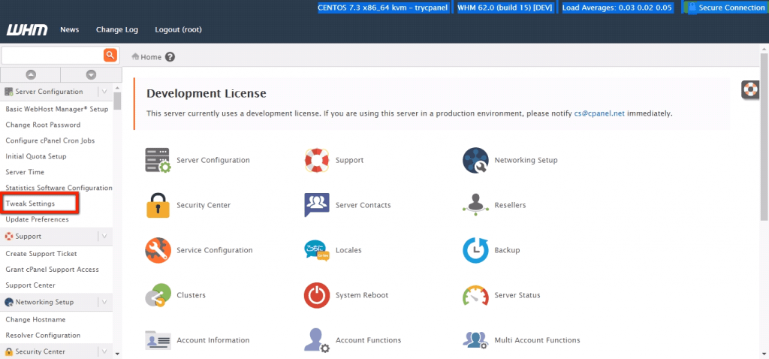Screen dimensions: 769x359
Task: Click the Security Center sidebar header label
Action: (41, 351)
